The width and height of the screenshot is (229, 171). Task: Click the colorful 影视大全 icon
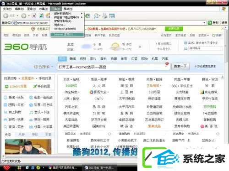91,92
